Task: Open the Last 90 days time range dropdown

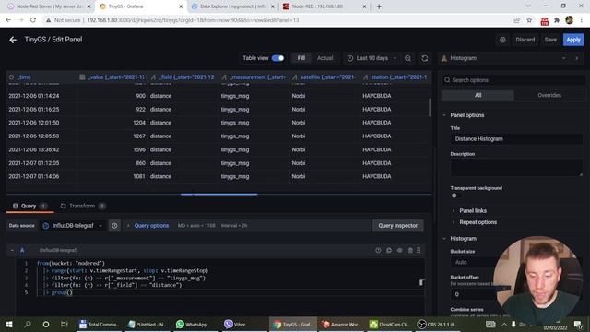Action: (372, 58)
